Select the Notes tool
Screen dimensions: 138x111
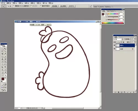coord(2,73)
